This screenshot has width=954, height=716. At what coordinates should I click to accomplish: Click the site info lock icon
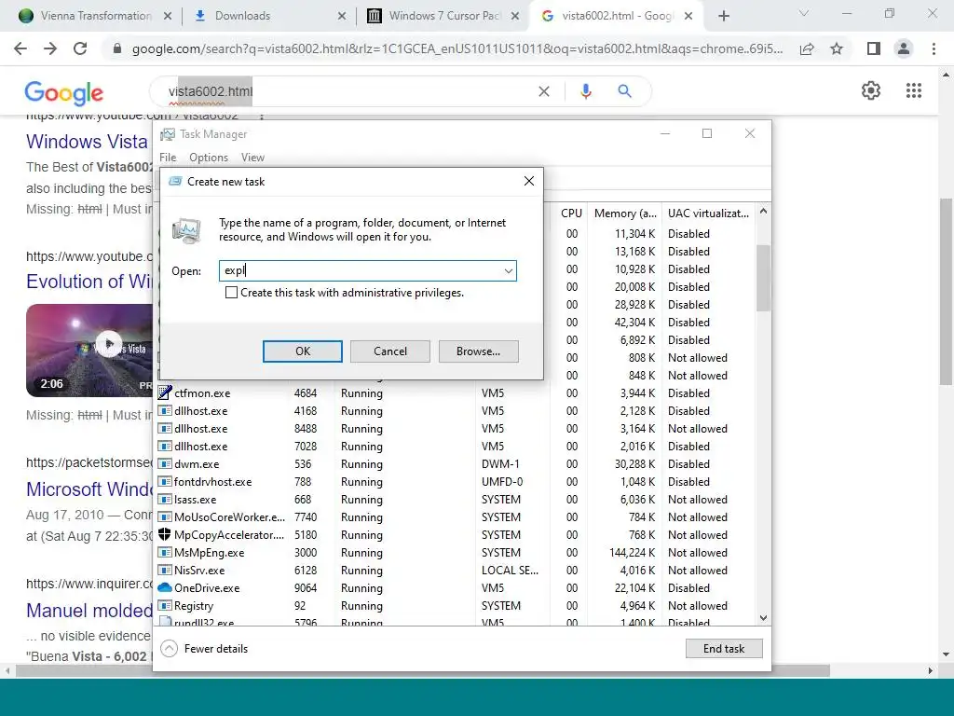(117, 48)
